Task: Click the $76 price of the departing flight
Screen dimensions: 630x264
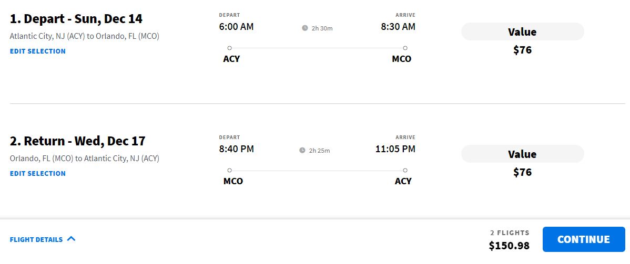Action: [522, 50]
